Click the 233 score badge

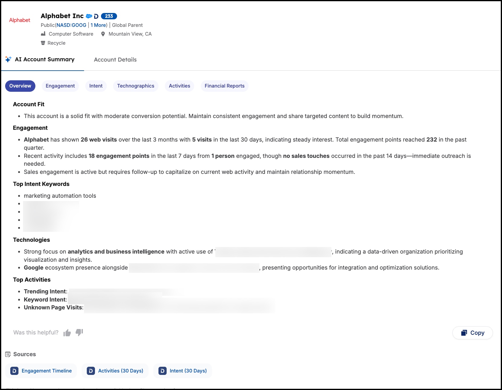(x=109, y=16)
